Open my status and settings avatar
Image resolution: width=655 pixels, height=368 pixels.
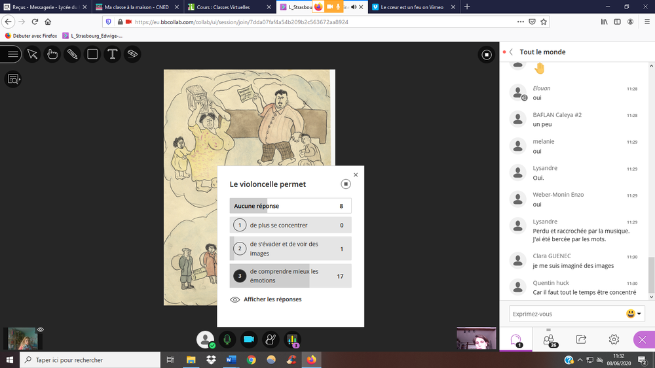point(205,339)
